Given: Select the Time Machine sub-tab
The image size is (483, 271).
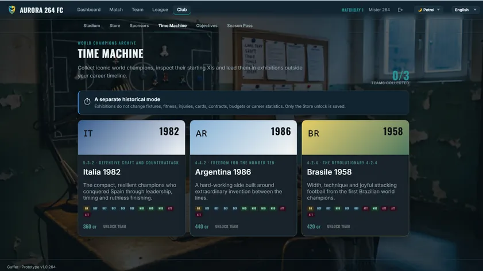Looking at the screenshot, I should click(x=172, y=26).
